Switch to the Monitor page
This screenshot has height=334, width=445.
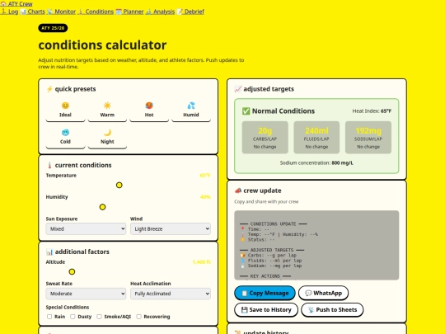coord(61,12)
